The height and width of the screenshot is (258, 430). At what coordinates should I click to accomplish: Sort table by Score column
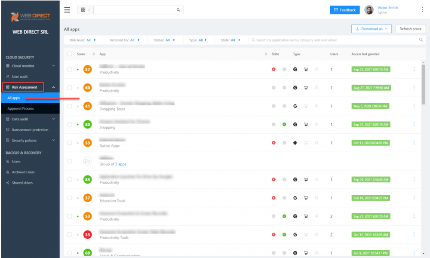pyautogui.click(x=94, y=54)
